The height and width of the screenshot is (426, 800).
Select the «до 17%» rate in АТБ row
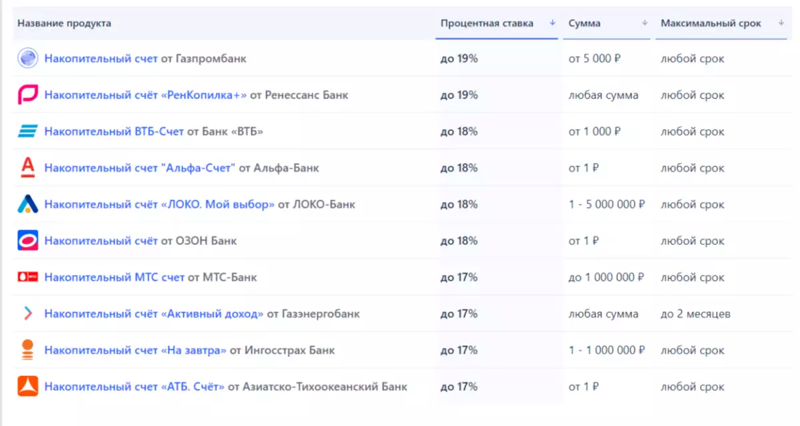coord(459,387)
